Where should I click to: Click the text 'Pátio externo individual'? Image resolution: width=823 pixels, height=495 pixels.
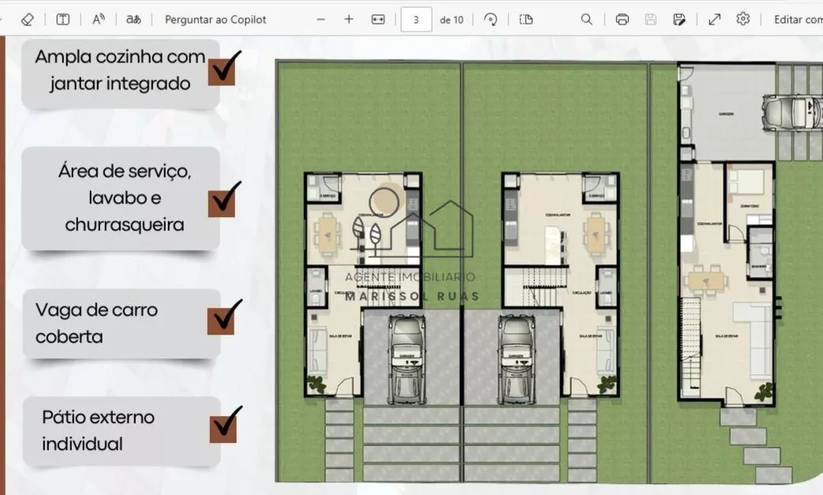98,430
